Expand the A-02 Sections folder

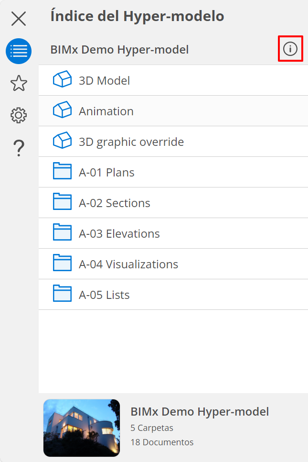115,203
